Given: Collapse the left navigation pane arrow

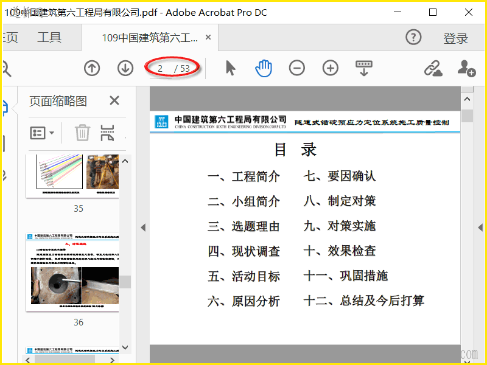Looking at the screenshot, I should click(143, 228).
